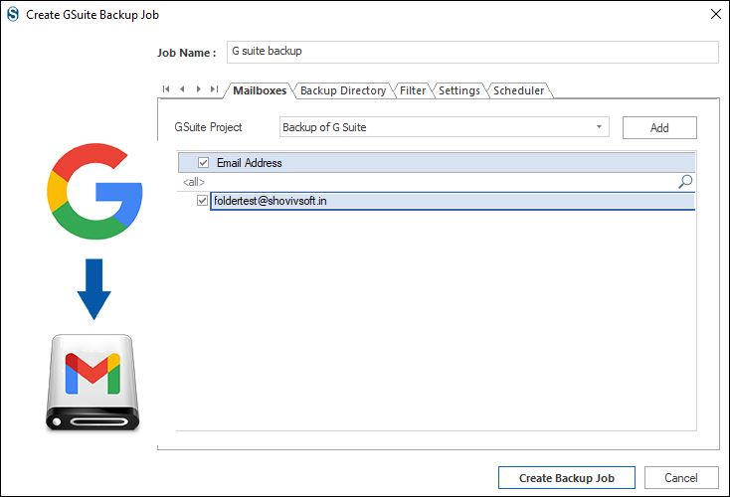This screenshot has height=497, width=730.
Task: Click the Shoviv logo in the title bar
Action: 13,15
